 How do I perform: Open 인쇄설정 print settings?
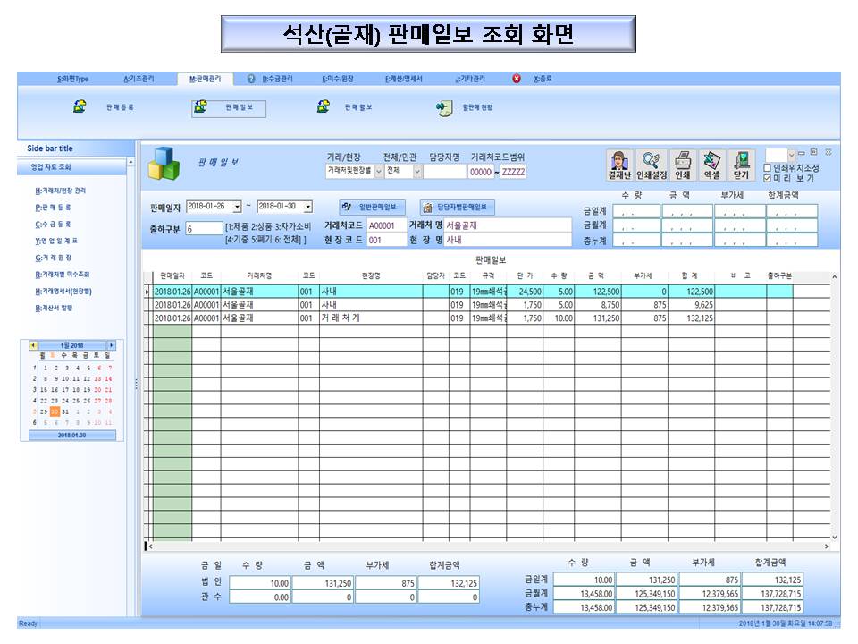tap(652, 165)
